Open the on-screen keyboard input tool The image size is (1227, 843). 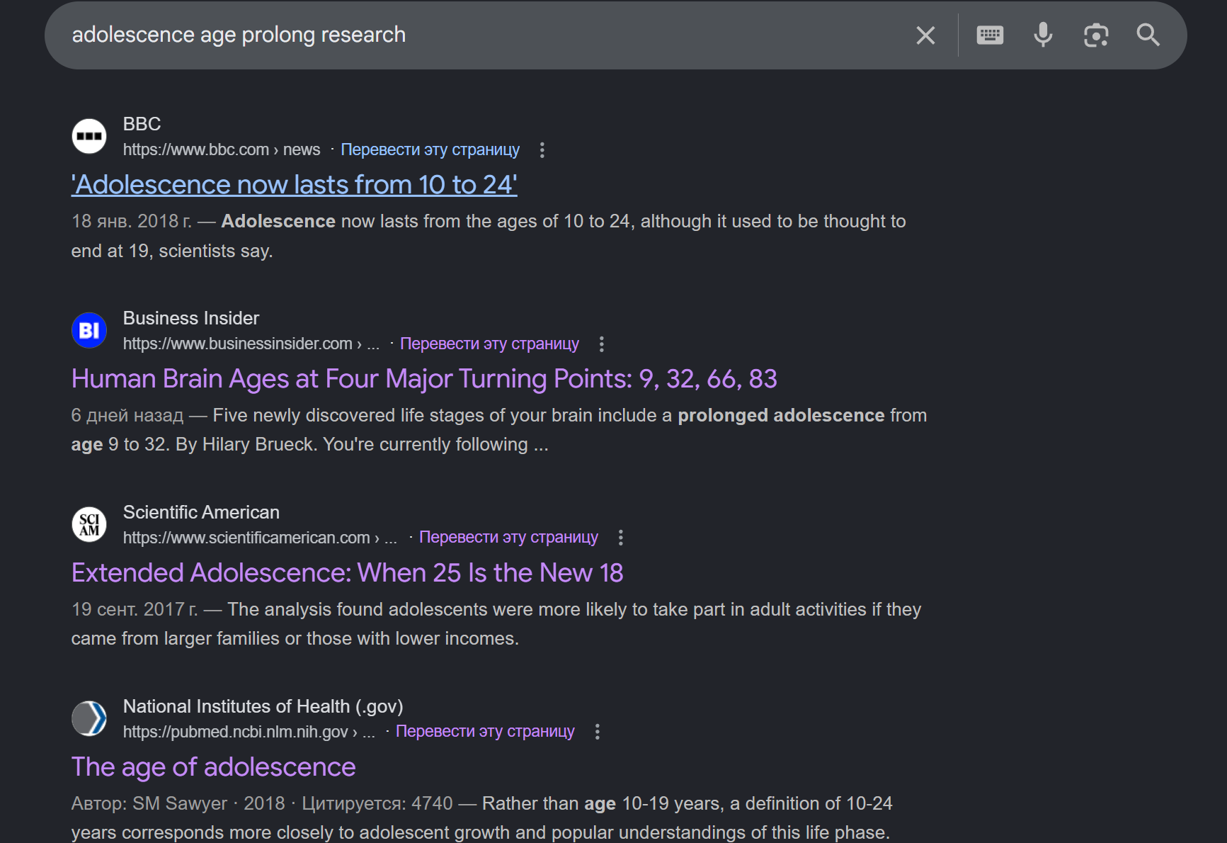(x=989, y=35)
